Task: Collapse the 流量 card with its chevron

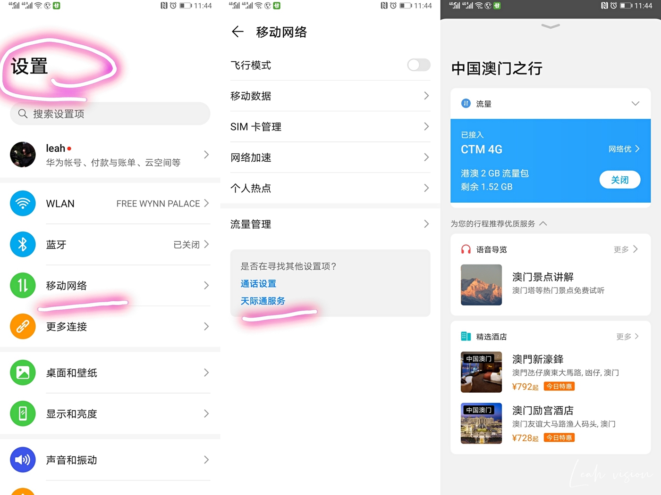Action: (x=636, y=103)
